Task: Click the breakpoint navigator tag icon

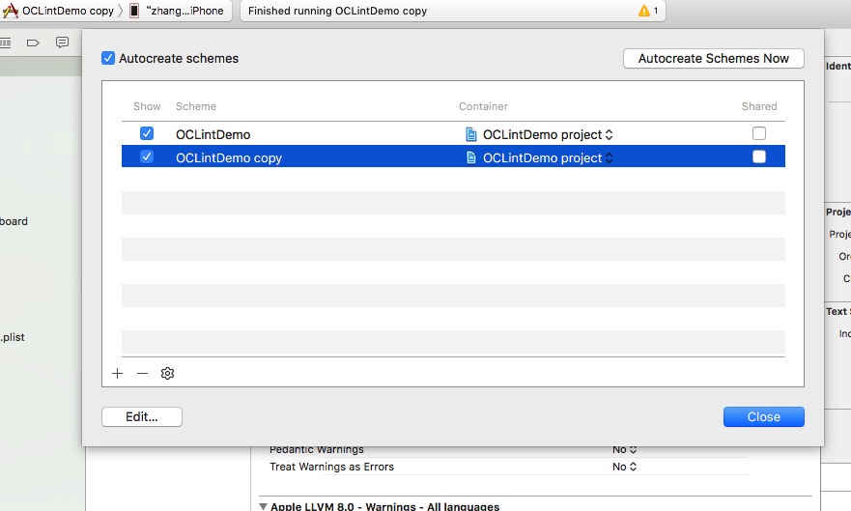Action: [x=33, y=43]
